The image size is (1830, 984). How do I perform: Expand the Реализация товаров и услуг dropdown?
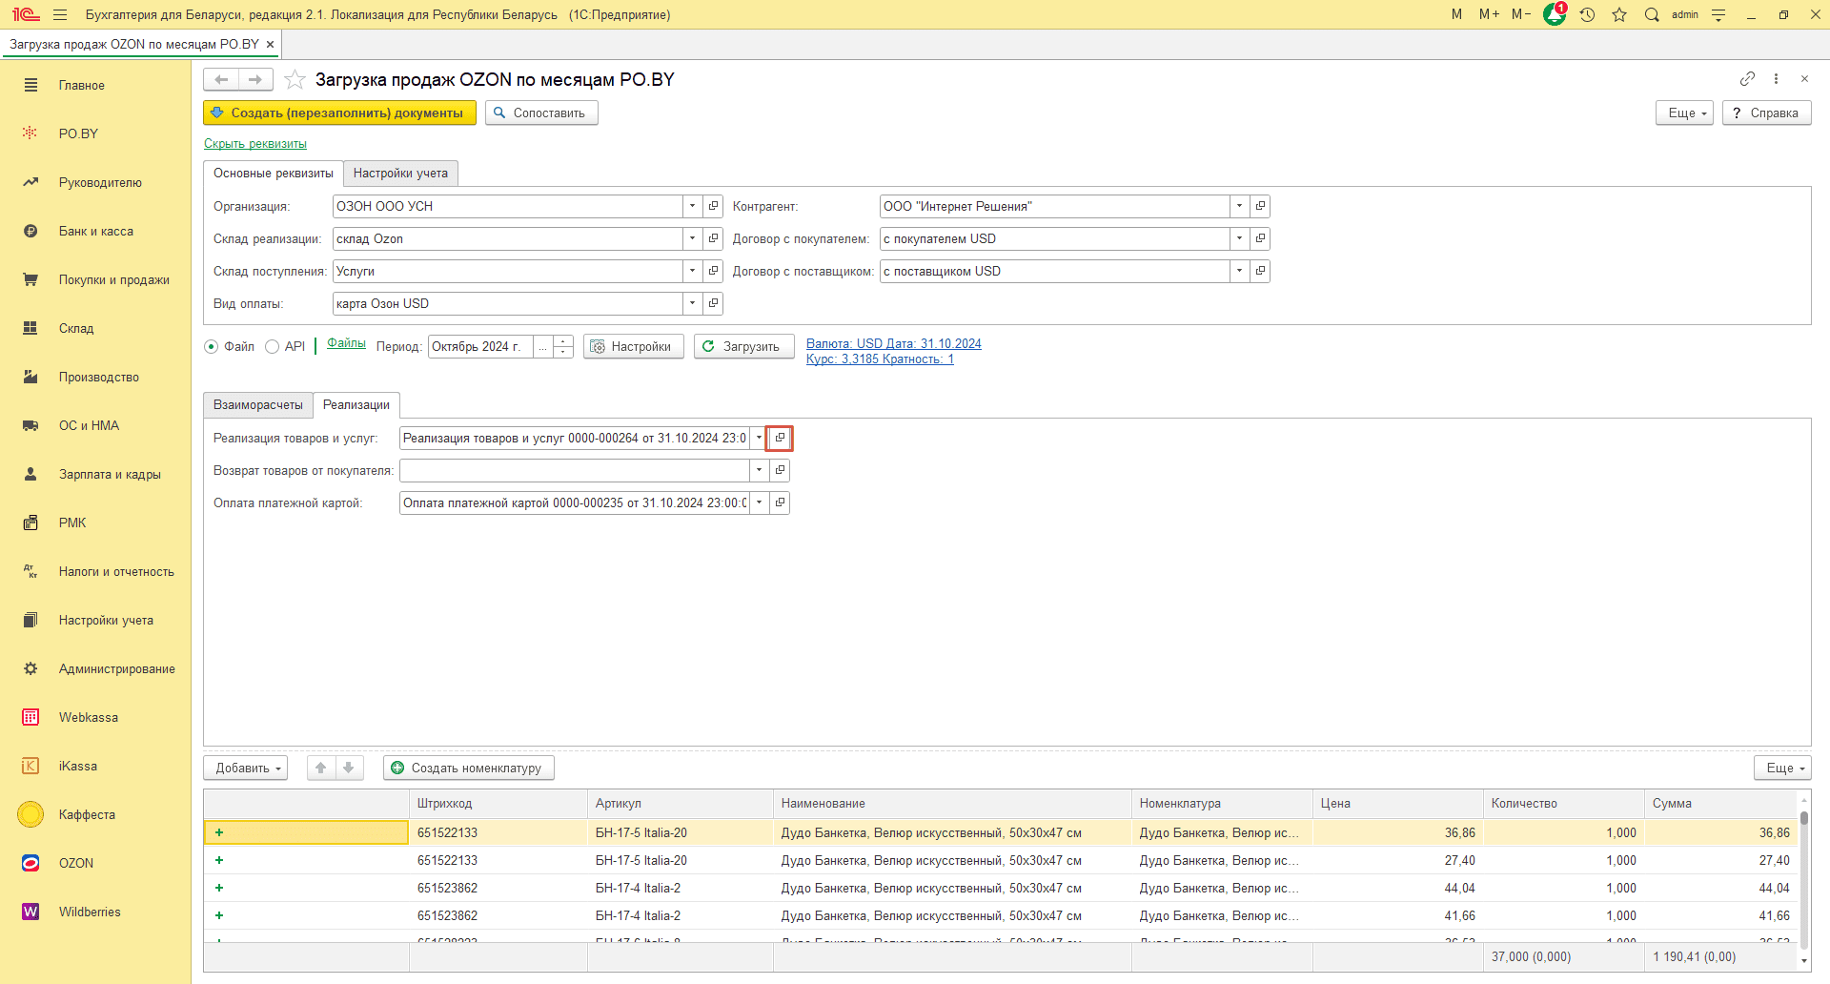click(759, 438)
